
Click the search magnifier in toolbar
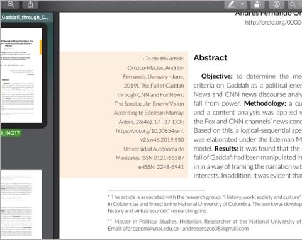293,4
